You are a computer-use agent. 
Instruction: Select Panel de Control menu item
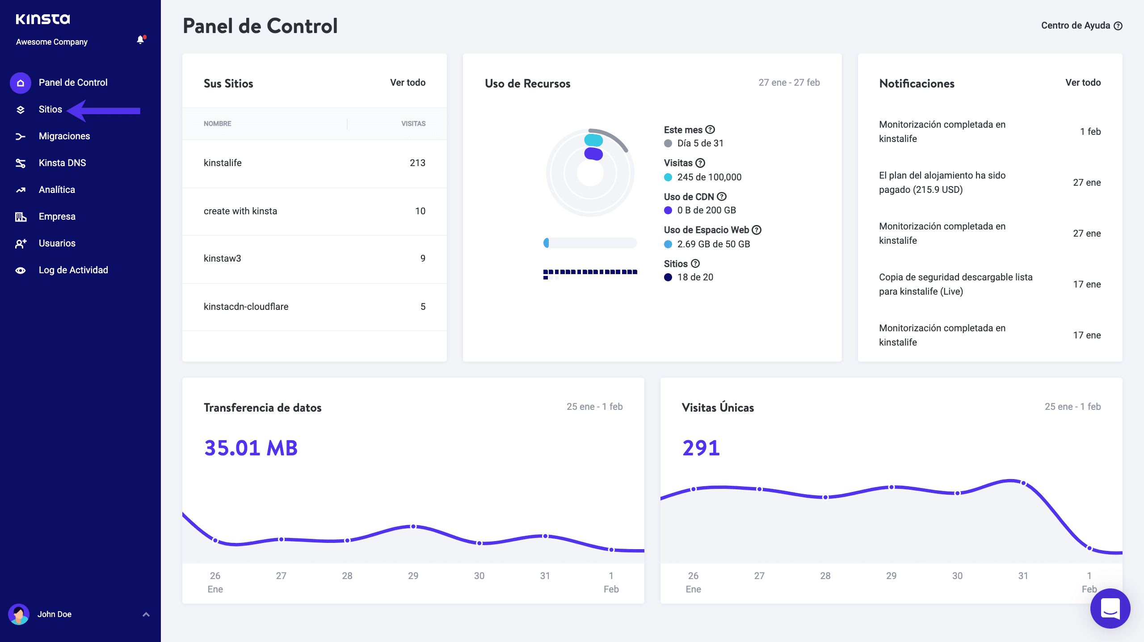click(x=73, y=83)
